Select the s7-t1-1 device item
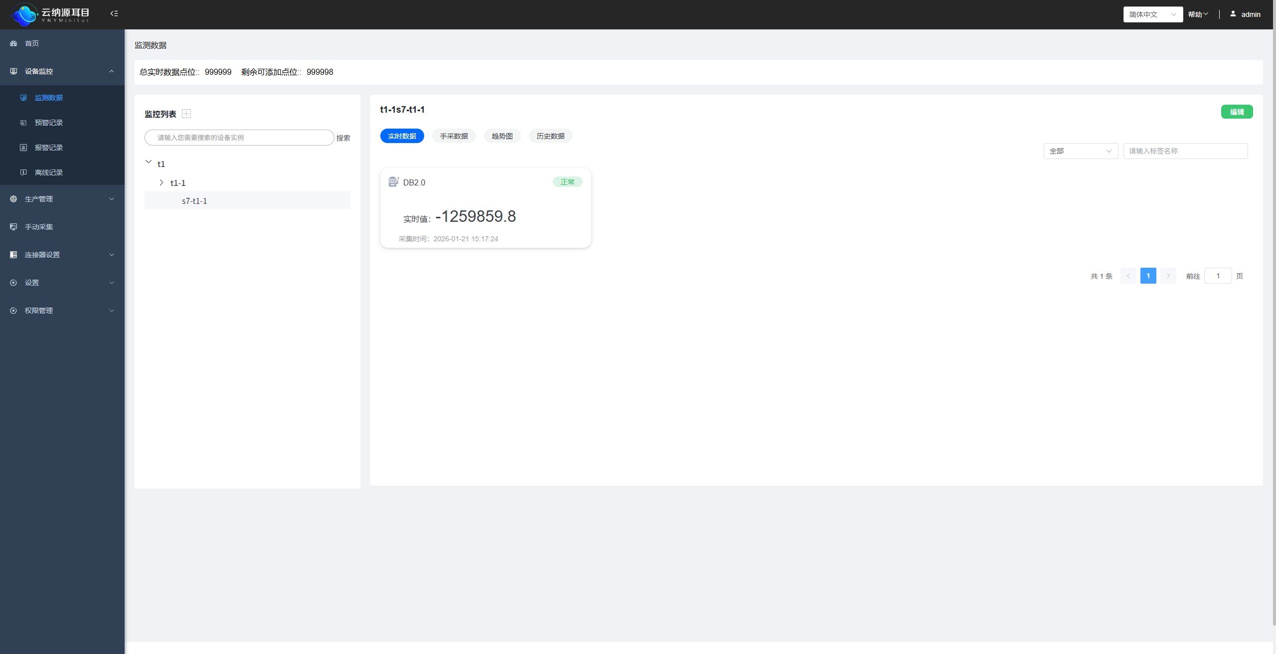The image size is (1276, 654). click(194, 201)
